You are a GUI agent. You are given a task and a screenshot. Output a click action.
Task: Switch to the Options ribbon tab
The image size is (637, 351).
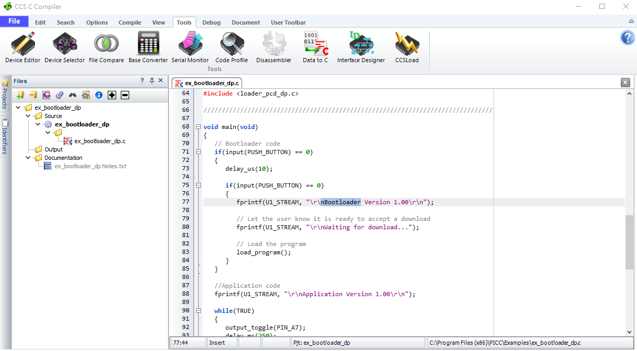click(97, 22)
